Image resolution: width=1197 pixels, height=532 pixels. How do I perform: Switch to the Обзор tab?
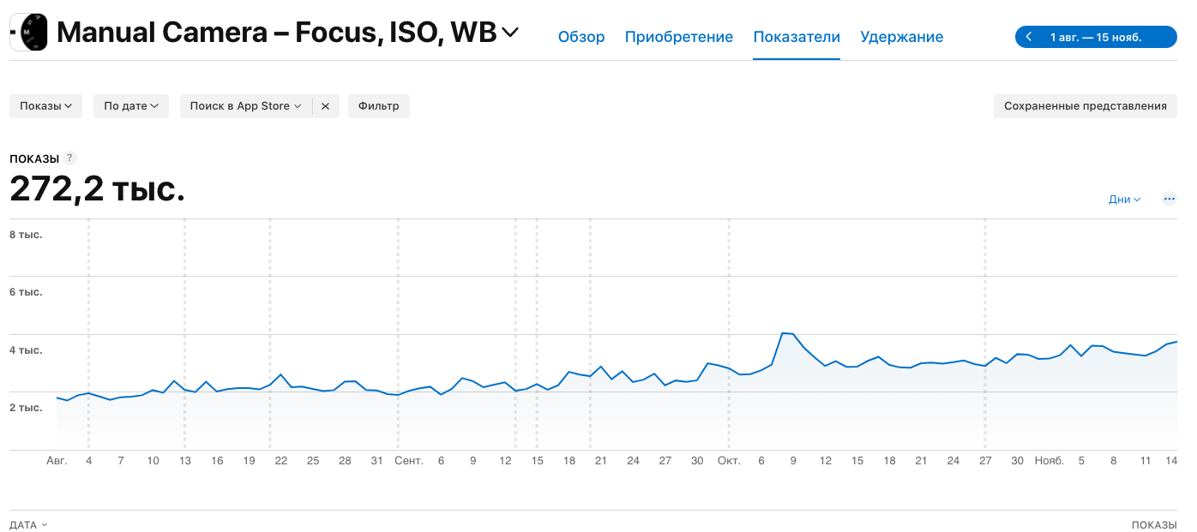pyautogui.click(x=581, y=37)
